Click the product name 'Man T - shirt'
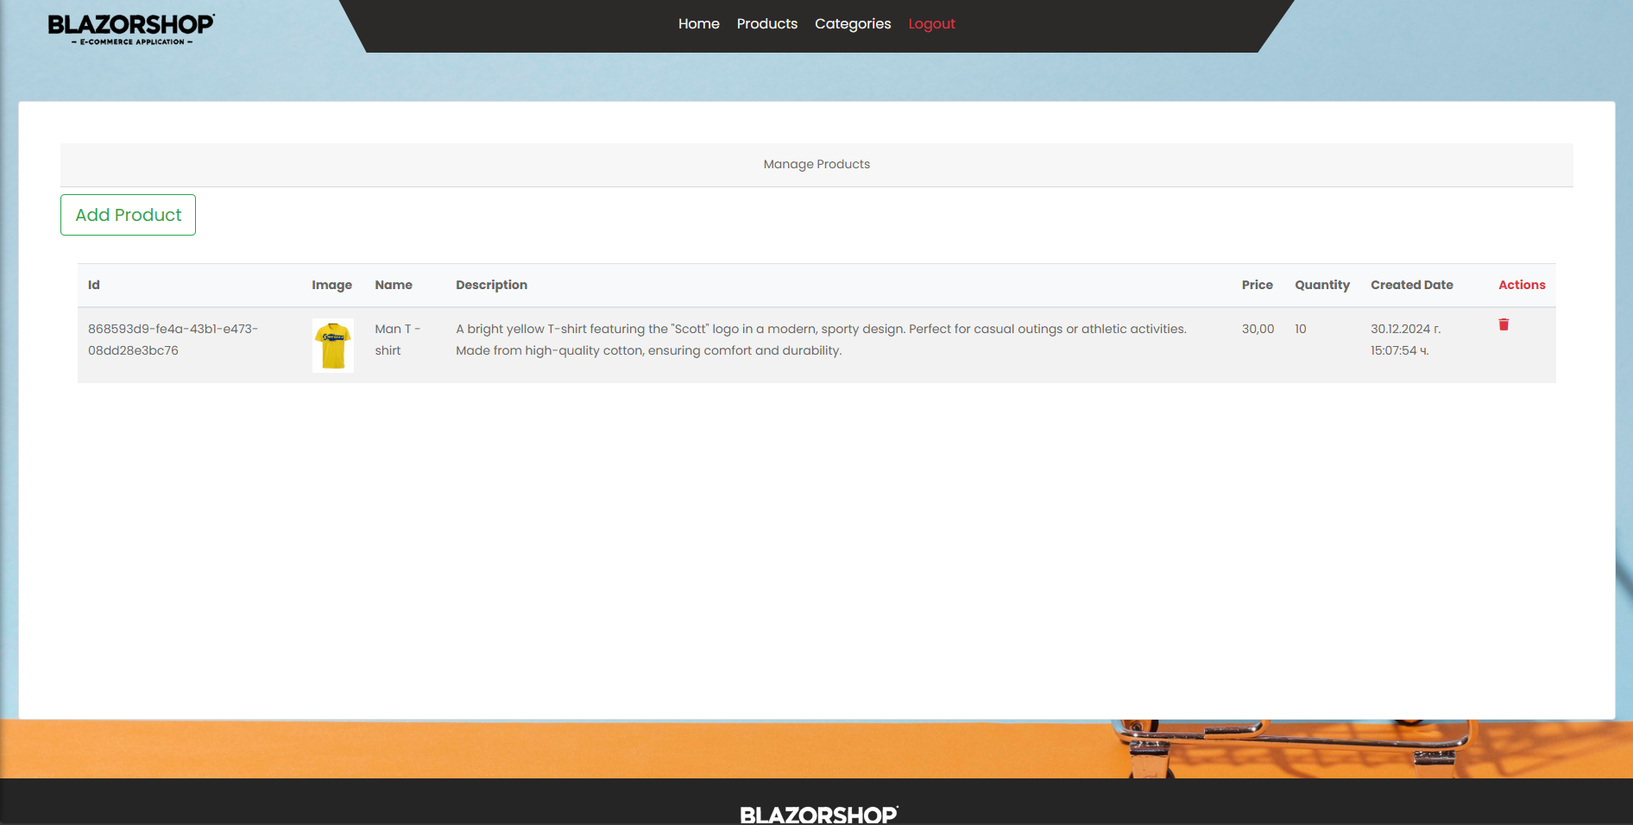 (x=397, y=339)
